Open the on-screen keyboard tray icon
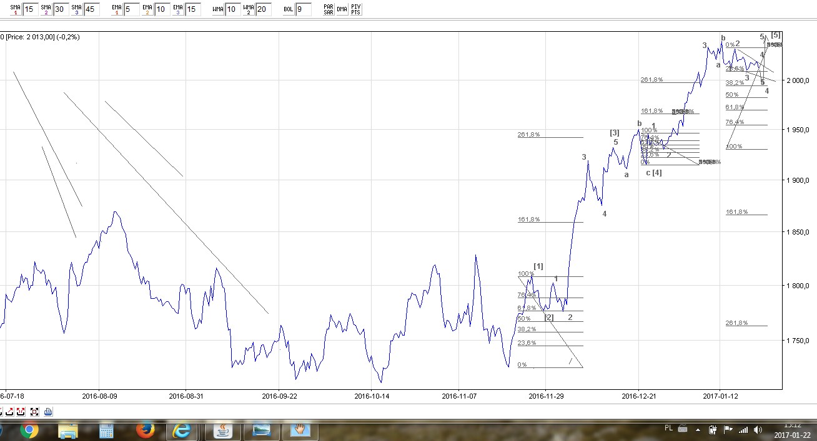This screenshot has width=817, height=441. tap(682, 429)
